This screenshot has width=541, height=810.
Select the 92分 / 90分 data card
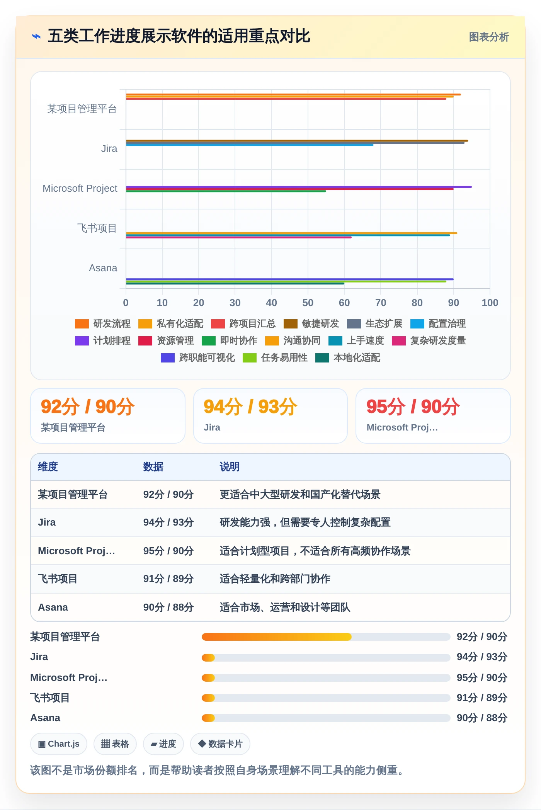[x=108, y=416]
